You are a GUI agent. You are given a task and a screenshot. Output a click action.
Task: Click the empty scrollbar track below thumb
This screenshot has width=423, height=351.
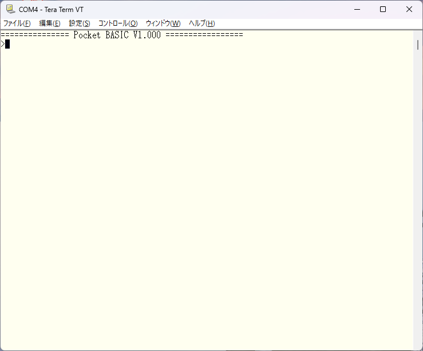tap(418, 200)
